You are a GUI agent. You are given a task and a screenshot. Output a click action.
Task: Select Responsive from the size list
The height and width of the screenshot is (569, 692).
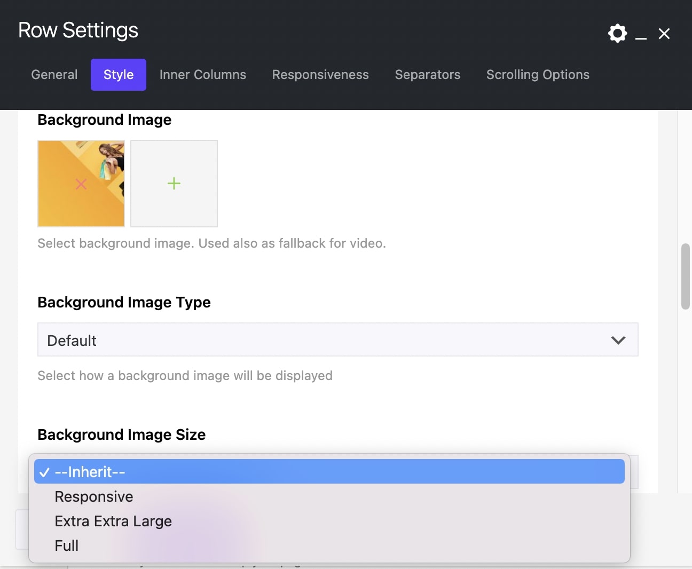pos(93,496)
